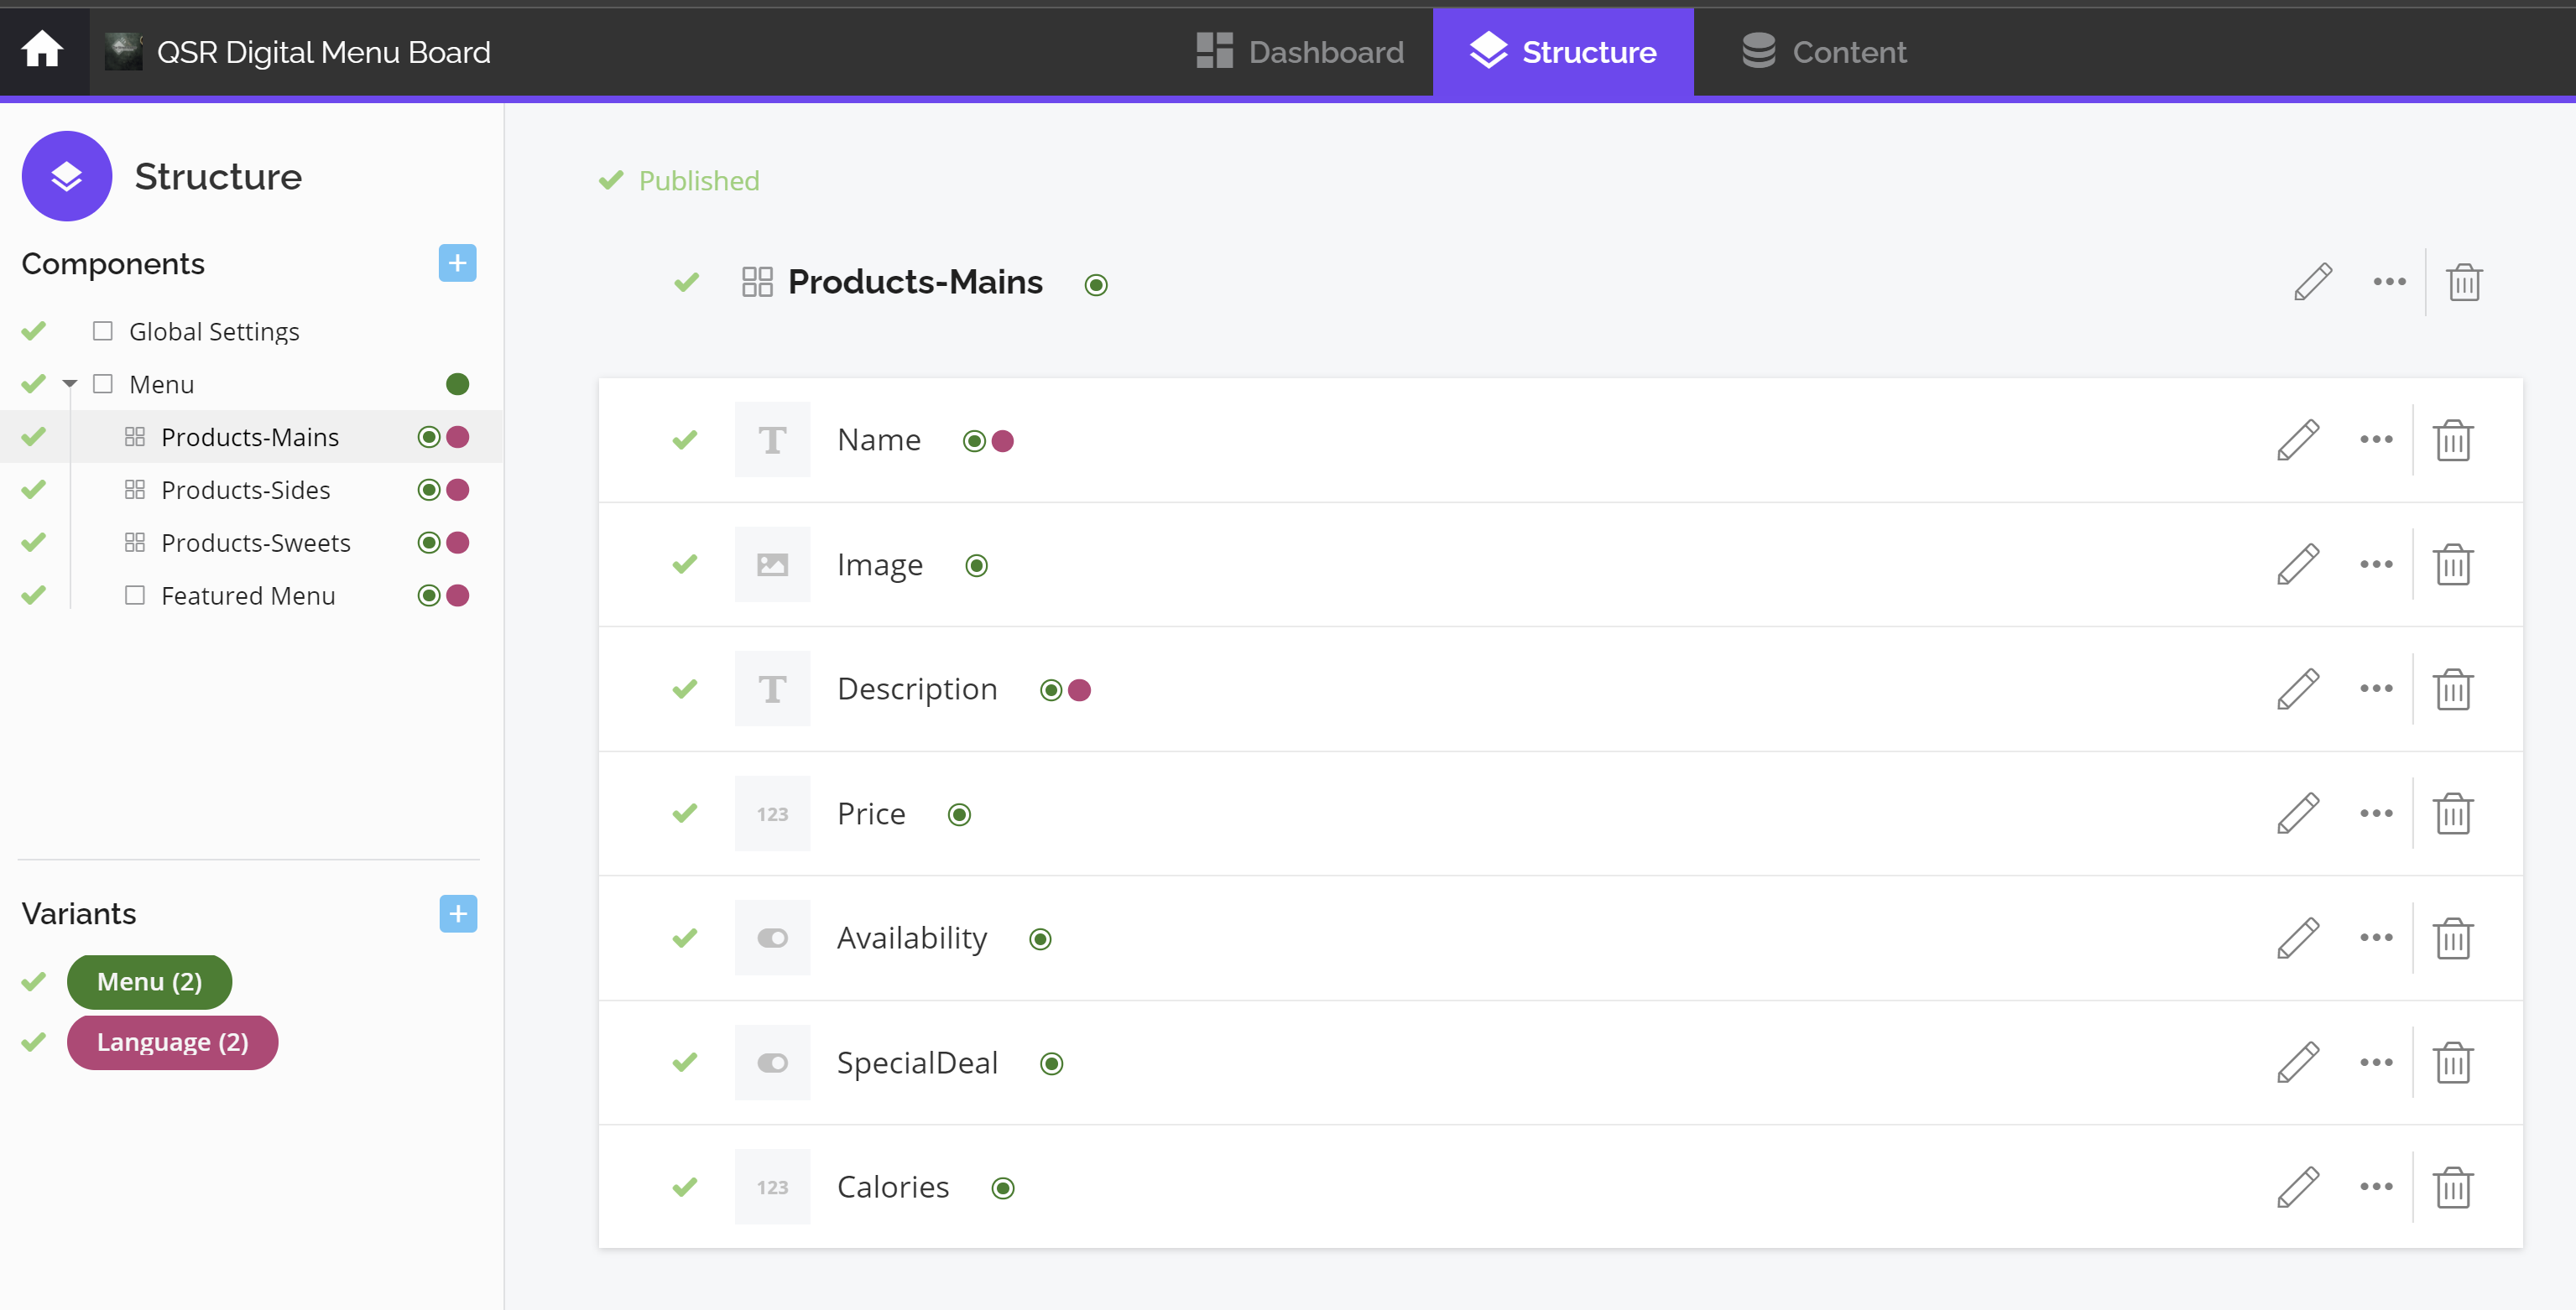Open more options for the Description field

pos(2376,689)
